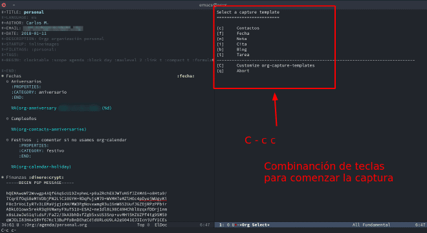
Task: Collapse the Aniversarios subheading bullet
Action: [8, 81]
